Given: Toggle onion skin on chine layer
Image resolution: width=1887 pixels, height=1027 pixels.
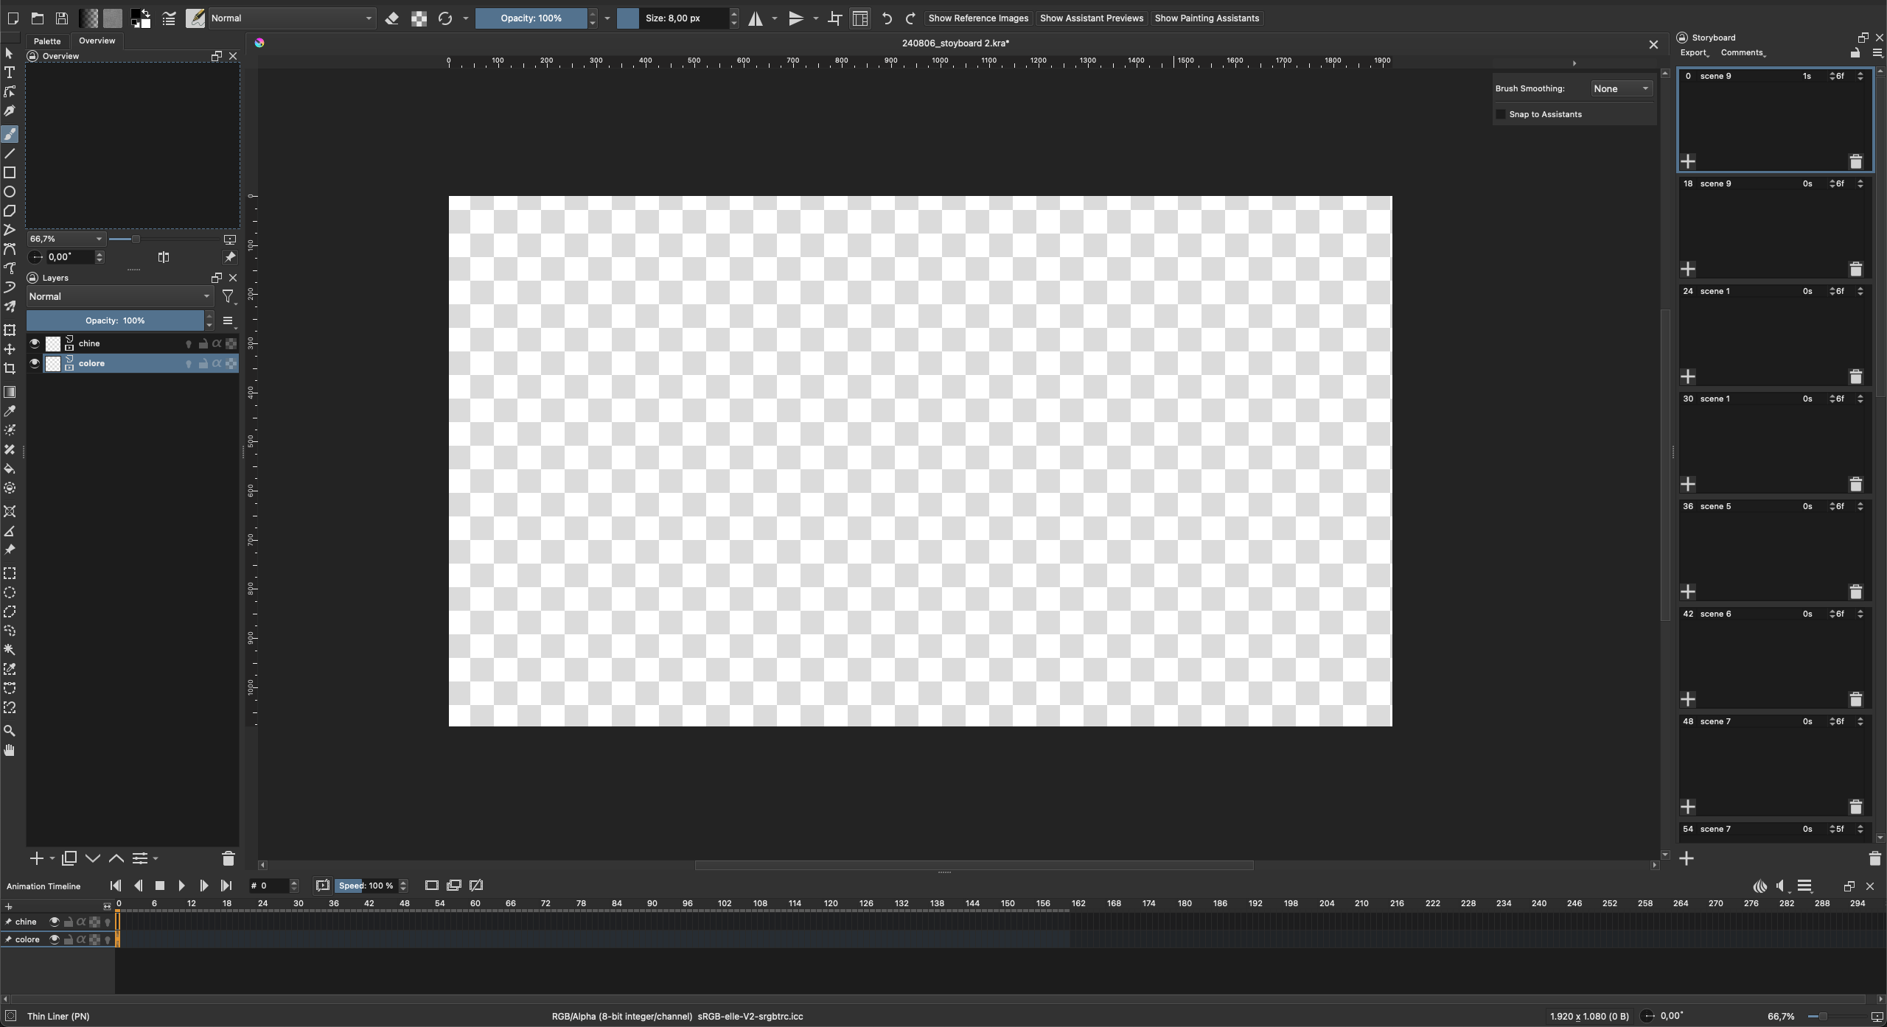Looking at the screenshot, I should (x=188, y=343).
